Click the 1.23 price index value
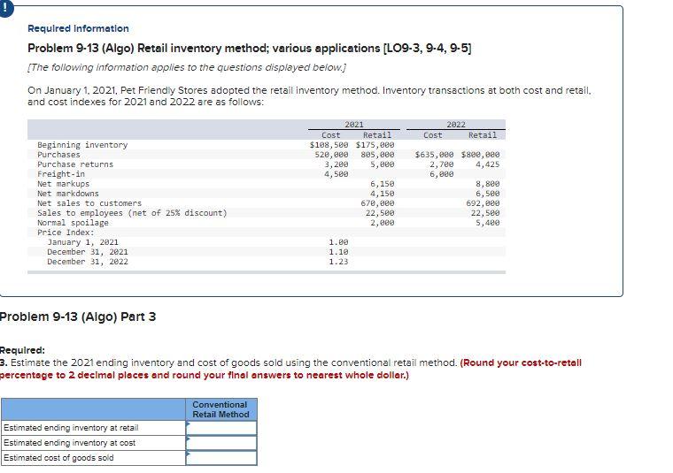 point(338,262)
